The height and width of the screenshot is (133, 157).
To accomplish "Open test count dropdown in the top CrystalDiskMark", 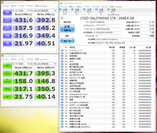I will (15, 10).
